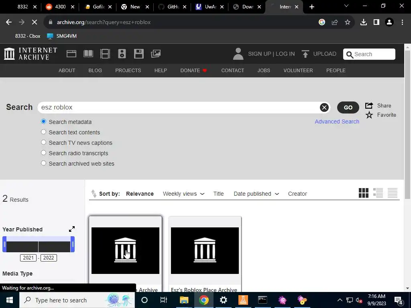Go back in Chrome browser
The image size is (411, 308).
[9, 22]
